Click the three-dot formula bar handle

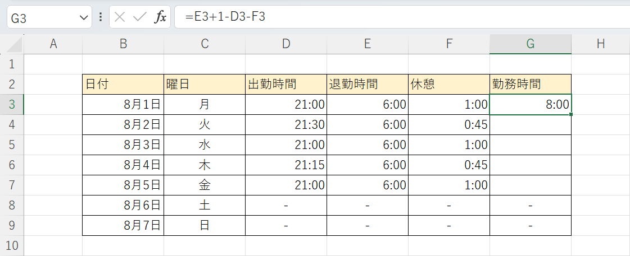tap(101, 17)
